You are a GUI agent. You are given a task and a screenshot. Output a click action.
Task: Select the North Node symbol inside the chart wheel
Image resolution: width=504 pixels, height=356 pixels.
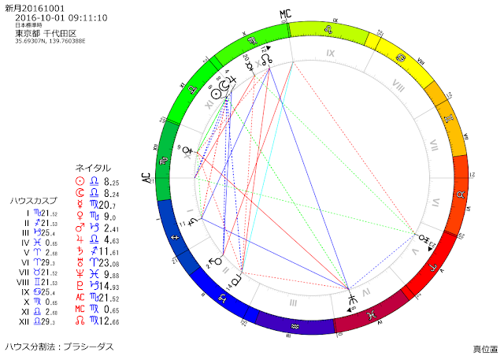click(x=268, y=59)
